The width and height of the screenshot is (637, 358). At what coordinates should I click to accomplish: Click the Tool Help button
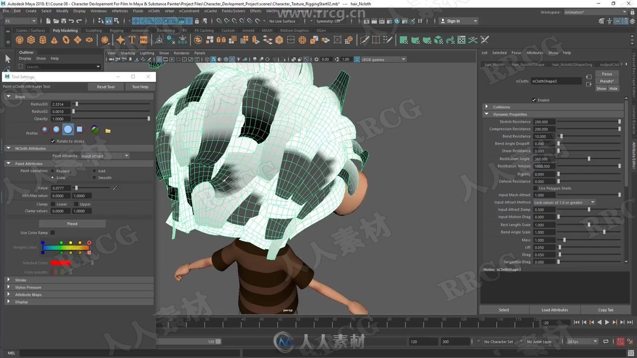140,87
